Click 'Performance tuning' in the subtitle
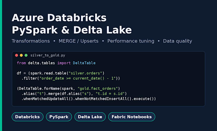Screen dimensions: 217x131 [131, 41]
